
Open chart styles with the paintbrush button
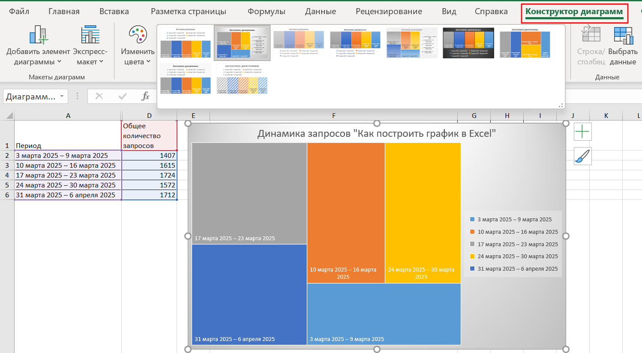[582, 157]
